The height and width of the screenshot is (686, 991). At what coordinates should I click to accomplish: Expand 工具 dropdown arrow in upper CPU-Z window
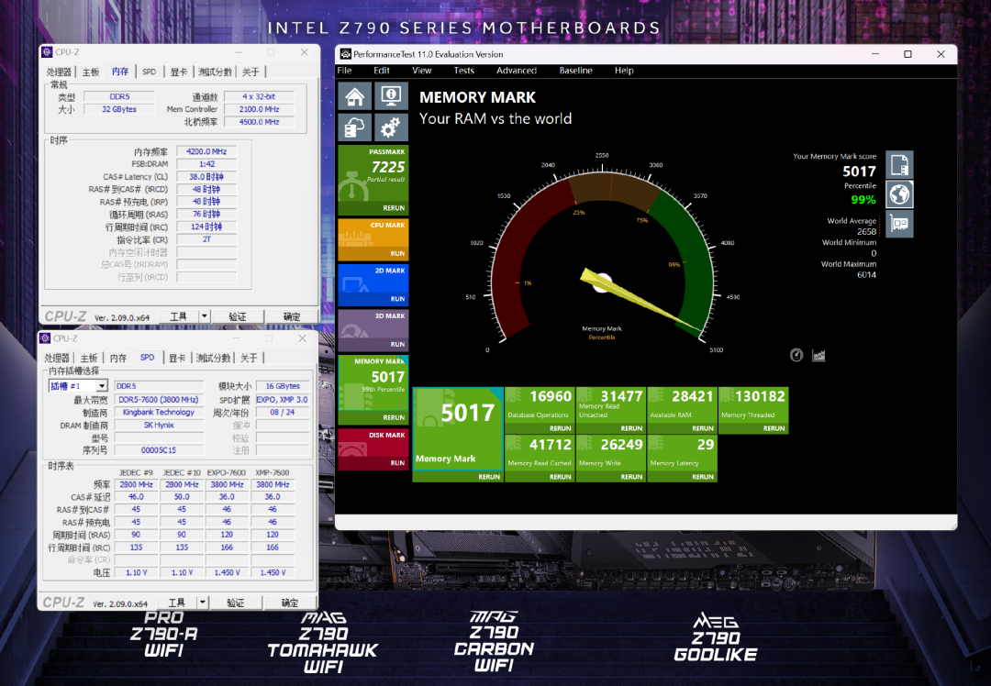204,316
